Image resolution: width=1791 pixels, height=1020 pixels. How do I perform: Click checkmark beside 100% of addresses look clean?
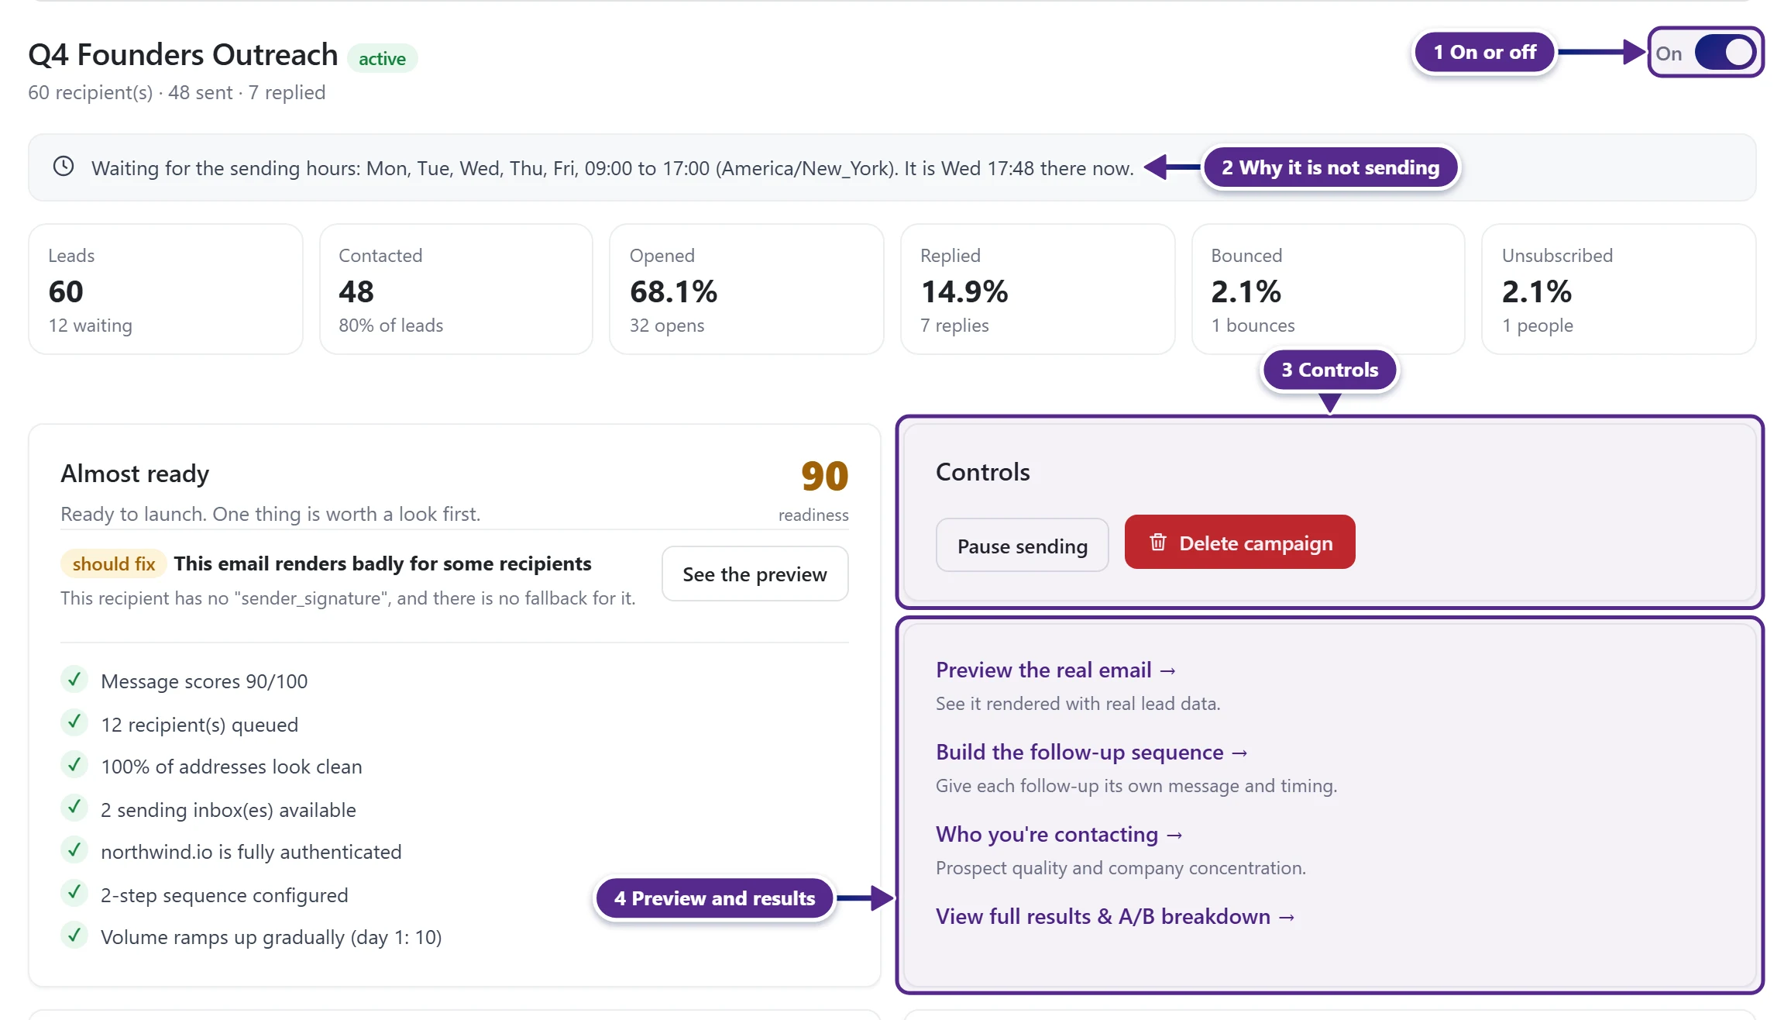coord(74,765)
